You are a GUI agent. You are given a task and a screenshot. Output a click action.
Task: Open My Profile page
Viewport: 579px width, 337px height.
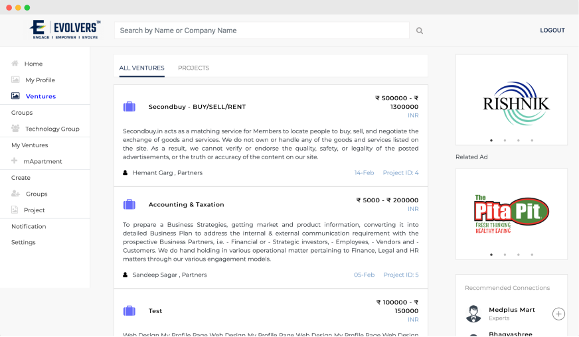click(41, 80)
